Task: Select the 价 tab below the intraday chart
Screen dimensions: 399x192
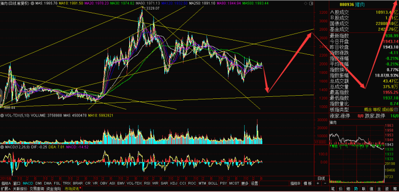Action: coord(340,189)
